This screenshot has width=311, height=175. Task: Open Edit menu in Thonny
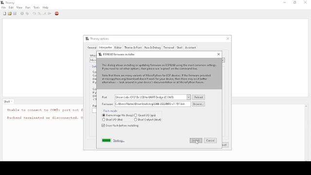11,8
